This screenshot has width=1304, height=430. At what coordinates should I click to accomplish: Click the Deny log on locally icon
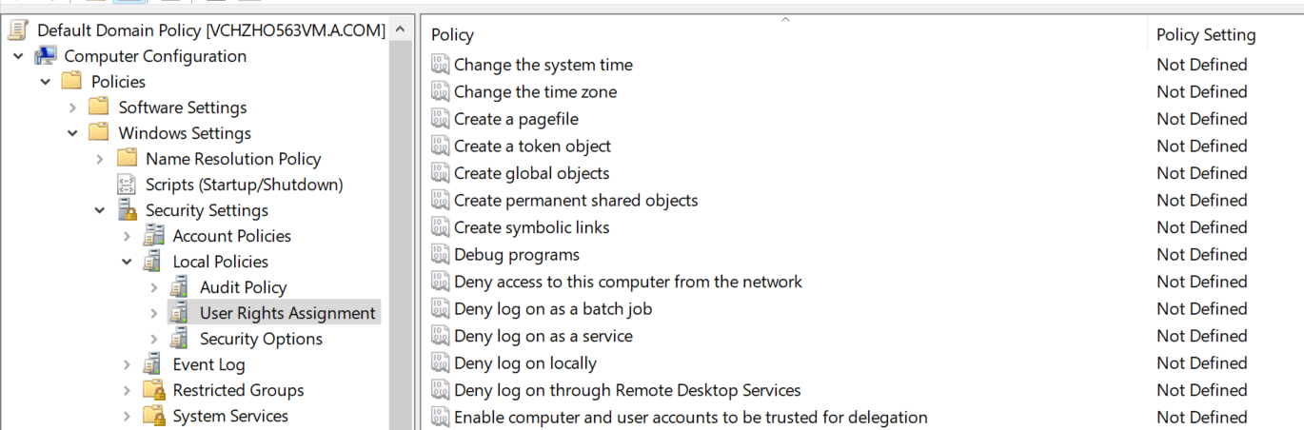(440, 362)
